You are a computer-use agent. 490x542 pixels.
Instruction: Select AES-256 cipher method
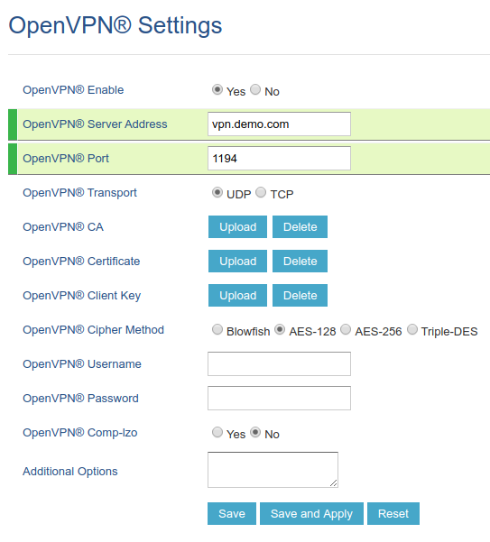(x=346, y=329)
